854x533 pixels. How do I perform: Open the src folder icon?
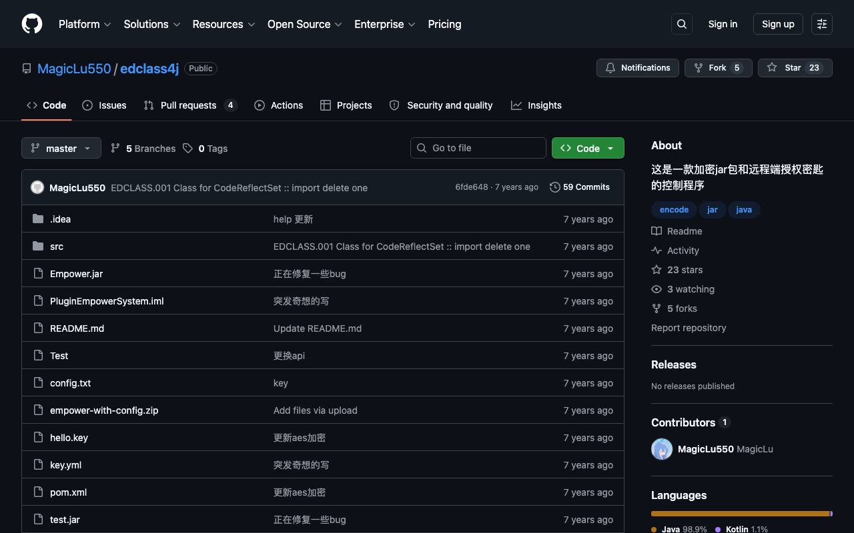pyautogui.click(x=38, y=246)
